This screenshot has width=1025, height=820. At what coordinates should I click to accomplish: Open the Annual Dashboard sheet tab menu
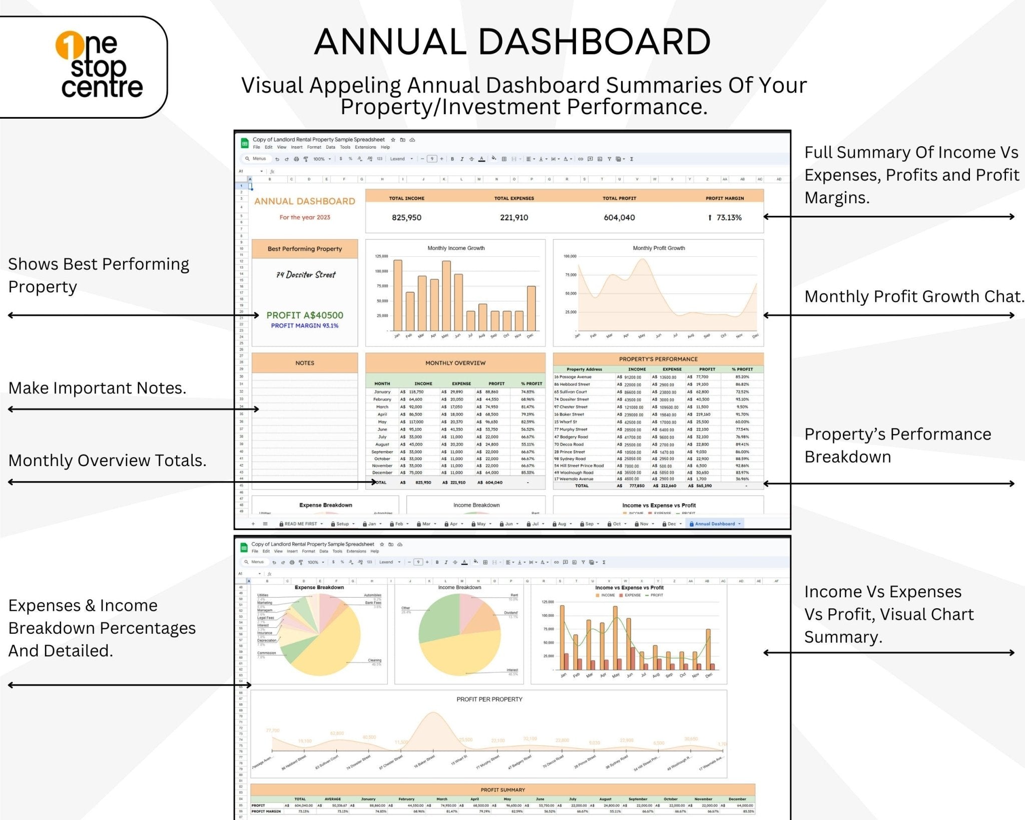click(x=739, y=524)
